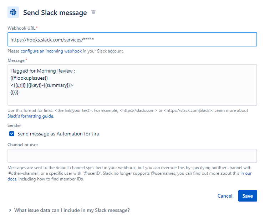Click the Channel or user input field
265x223 pixels.
[x=132, y=156]
